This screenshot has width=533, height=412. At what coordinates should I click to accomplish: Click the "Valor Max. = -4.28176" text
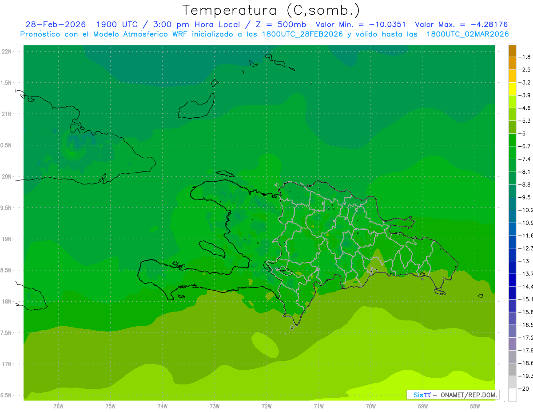(x=461, y=24)
